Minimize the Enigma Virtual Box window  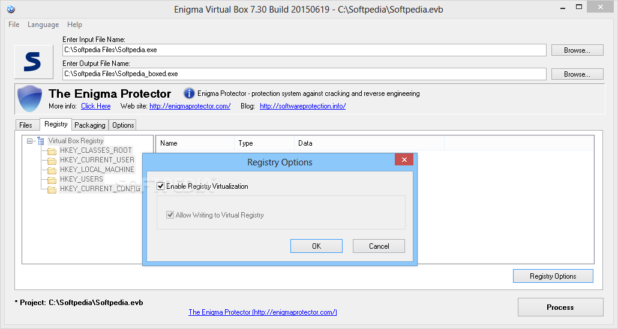pyautogui.click(x=563, y=7)
